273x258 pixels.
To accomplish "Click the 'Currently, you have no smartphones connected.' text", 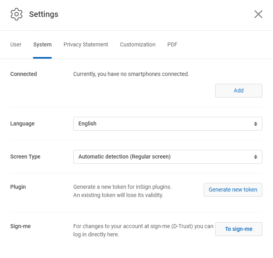I will click(131, 74).
